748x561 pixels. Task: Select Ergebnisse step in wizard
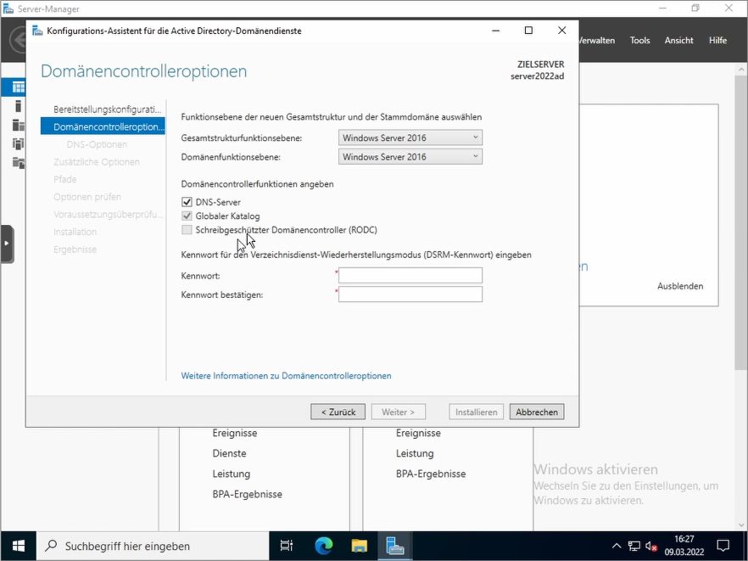click(75, 250)
